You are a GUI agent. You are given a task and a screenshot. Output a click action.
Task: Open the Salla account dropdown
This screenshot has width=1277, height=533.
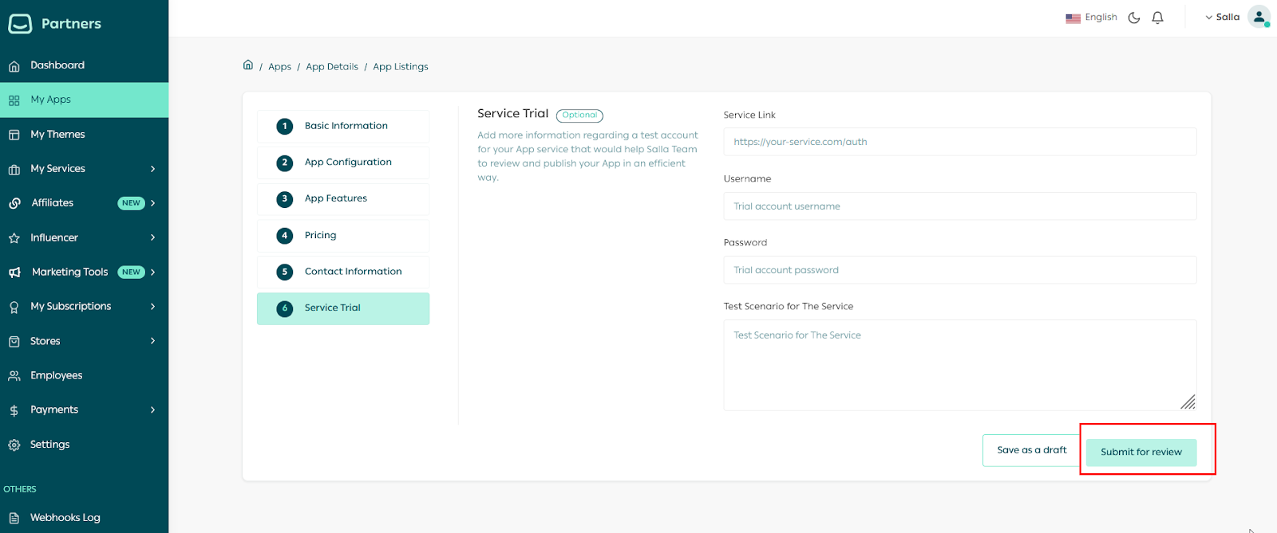pyautogui.click(x=1222, y=18)
